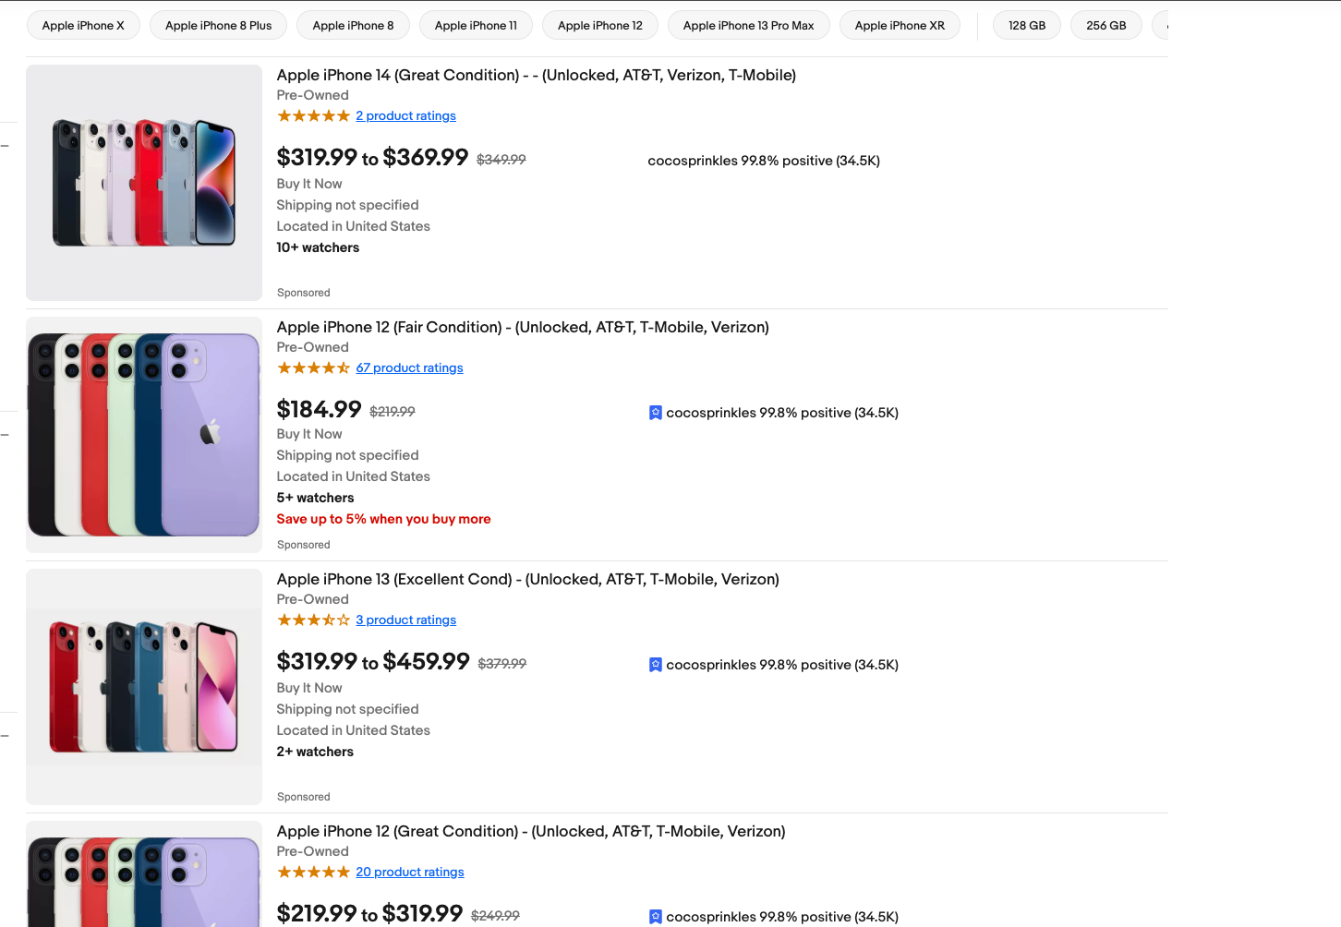The height and width of the screenshot is (927, 1341).
Task: View cocosprinkles seller feedback on iPhone 13 listing
Action: click(x=782, y=664)
